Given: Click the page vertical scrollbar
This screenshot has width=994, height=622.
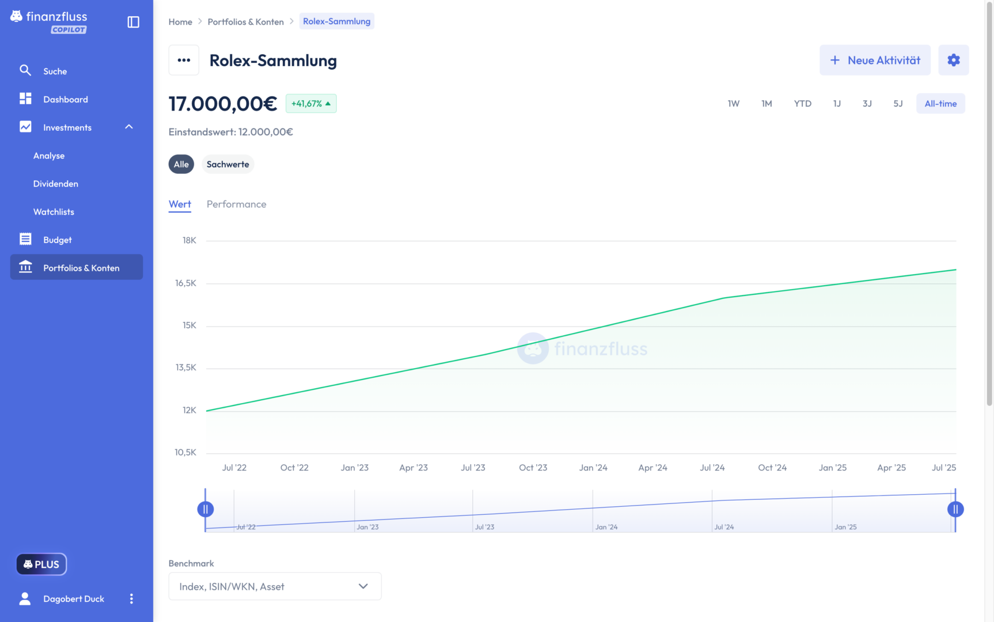Looking at the screenshot, I should click(x=989, y=204).
